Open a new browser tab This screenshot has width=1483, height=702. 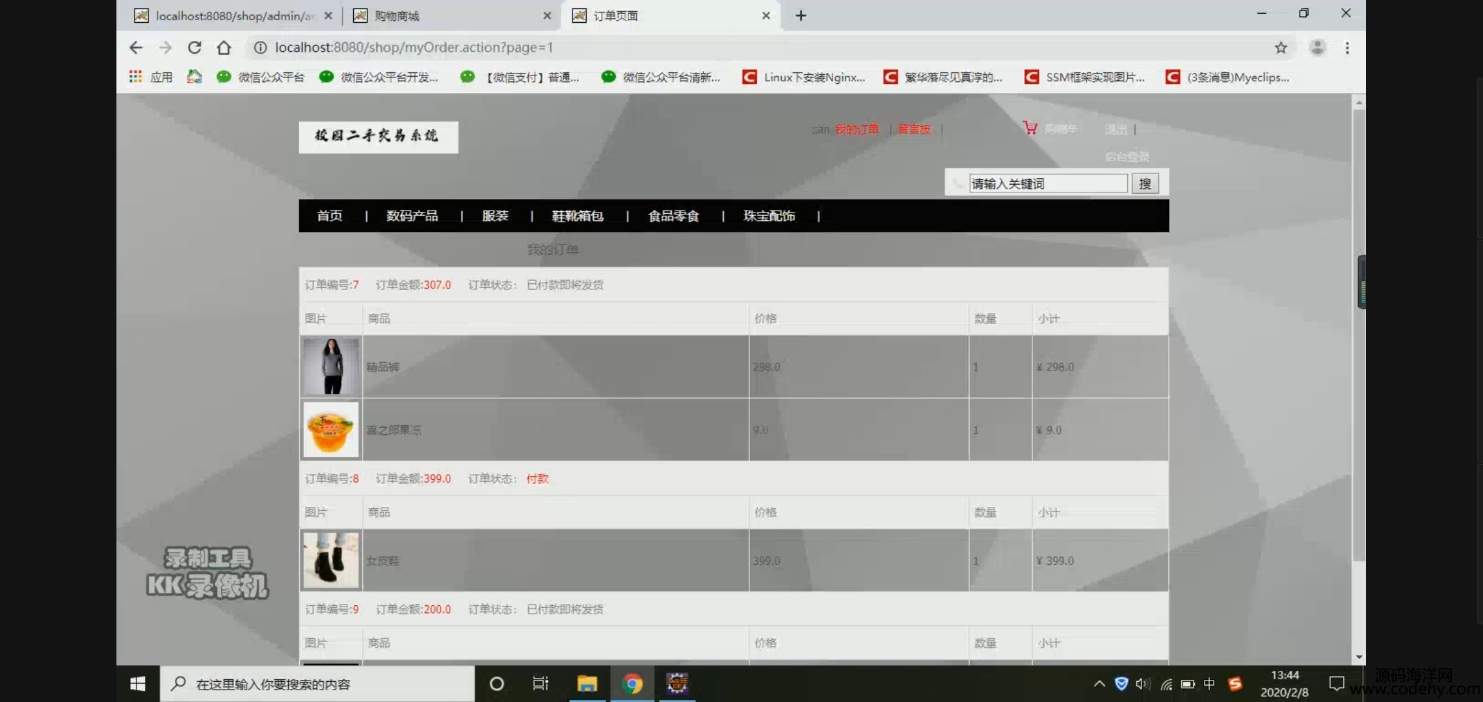pos(801,16)
